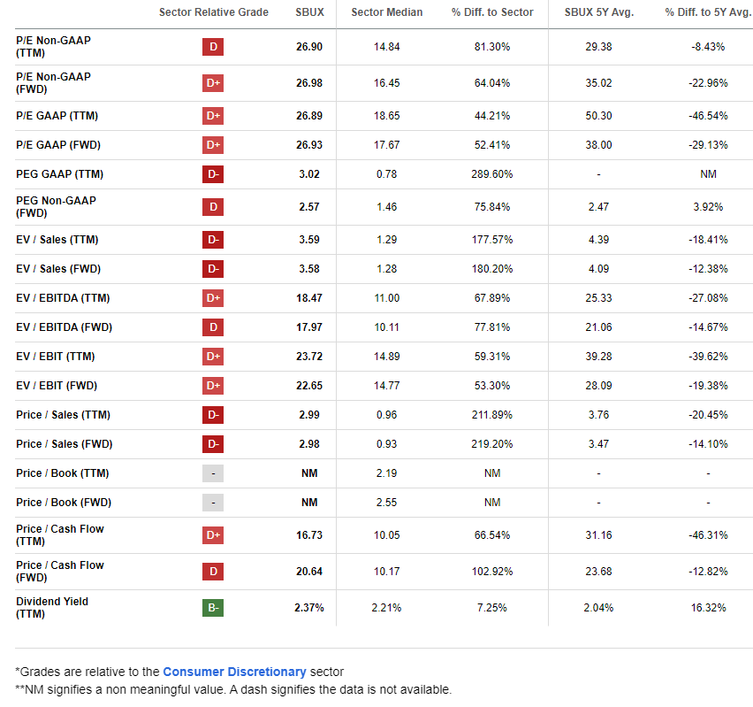Click the 5Y average value 39.28
This screenshot has height=707, width=753.
point(599,357)
